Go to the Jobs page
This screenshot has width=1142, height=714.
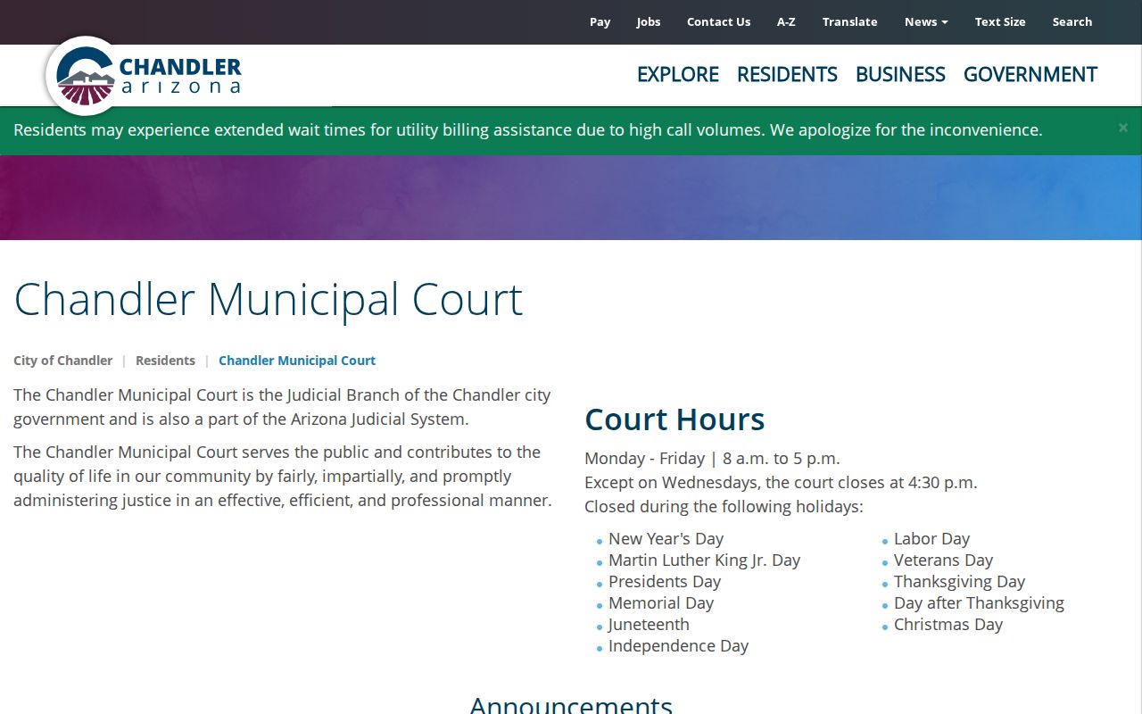point(649,22)
